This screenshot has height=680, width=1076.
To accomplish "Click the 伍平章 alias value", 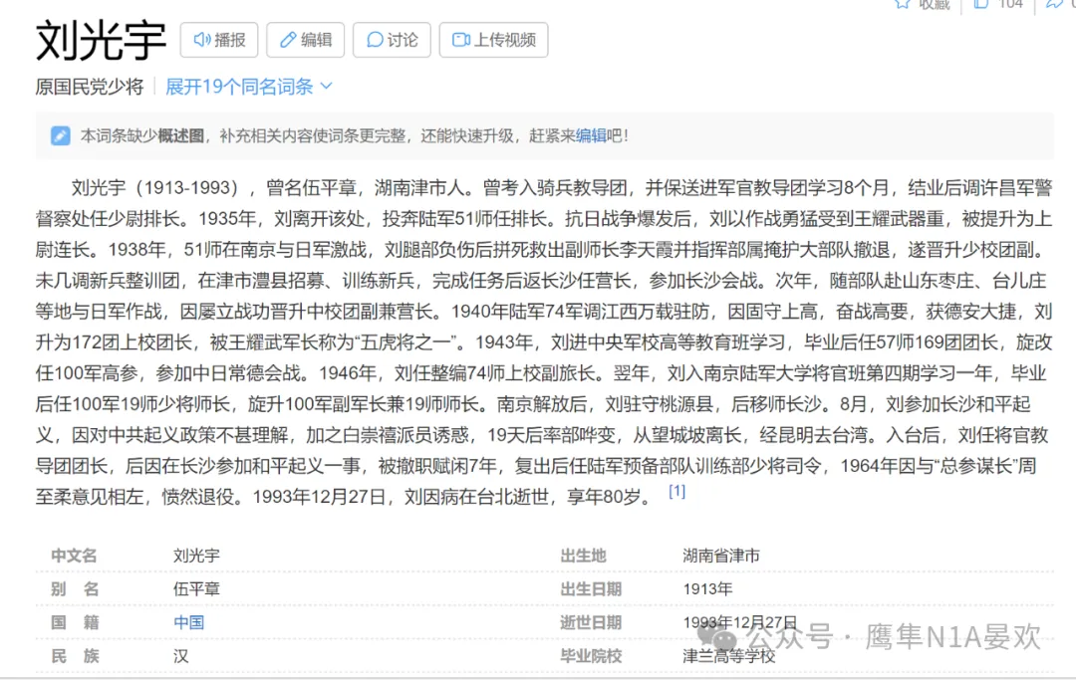I will pos(196,588).
